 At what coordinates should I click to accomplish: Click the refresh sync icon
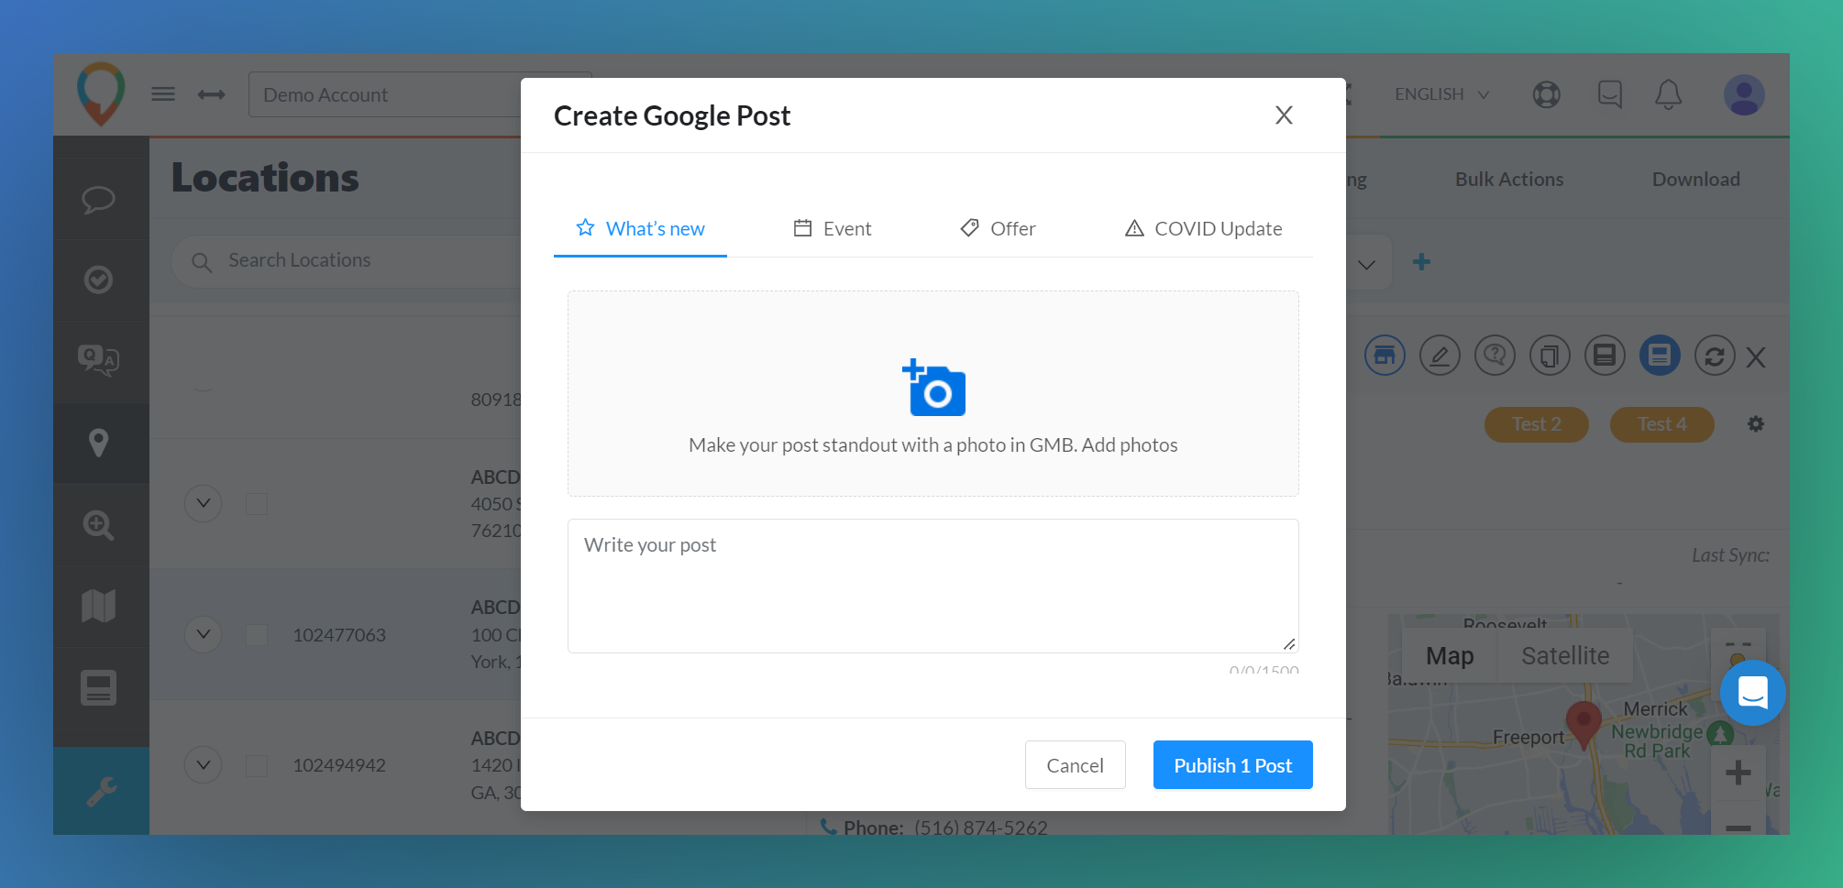tap(1715, 355)
